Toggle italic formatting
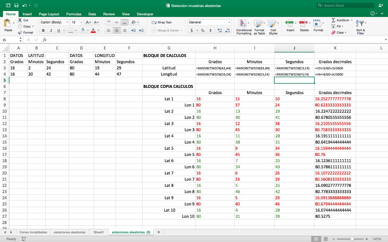The image size is (388, 242). pyautogui.click(x=51, y=30)
